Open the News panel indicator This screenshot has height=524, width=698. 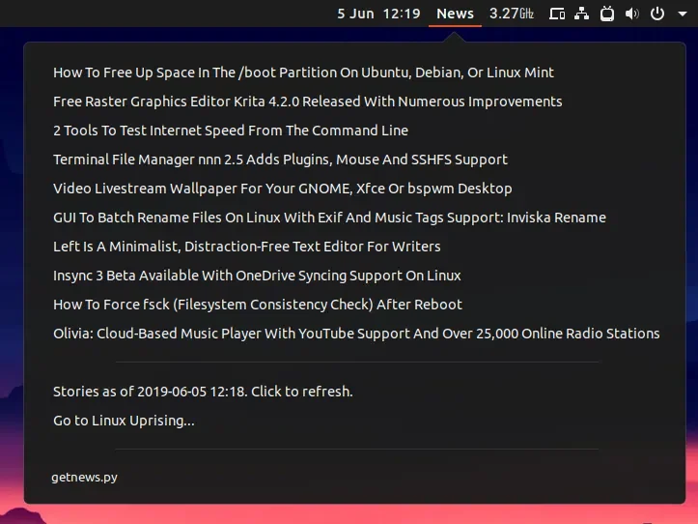455,14
